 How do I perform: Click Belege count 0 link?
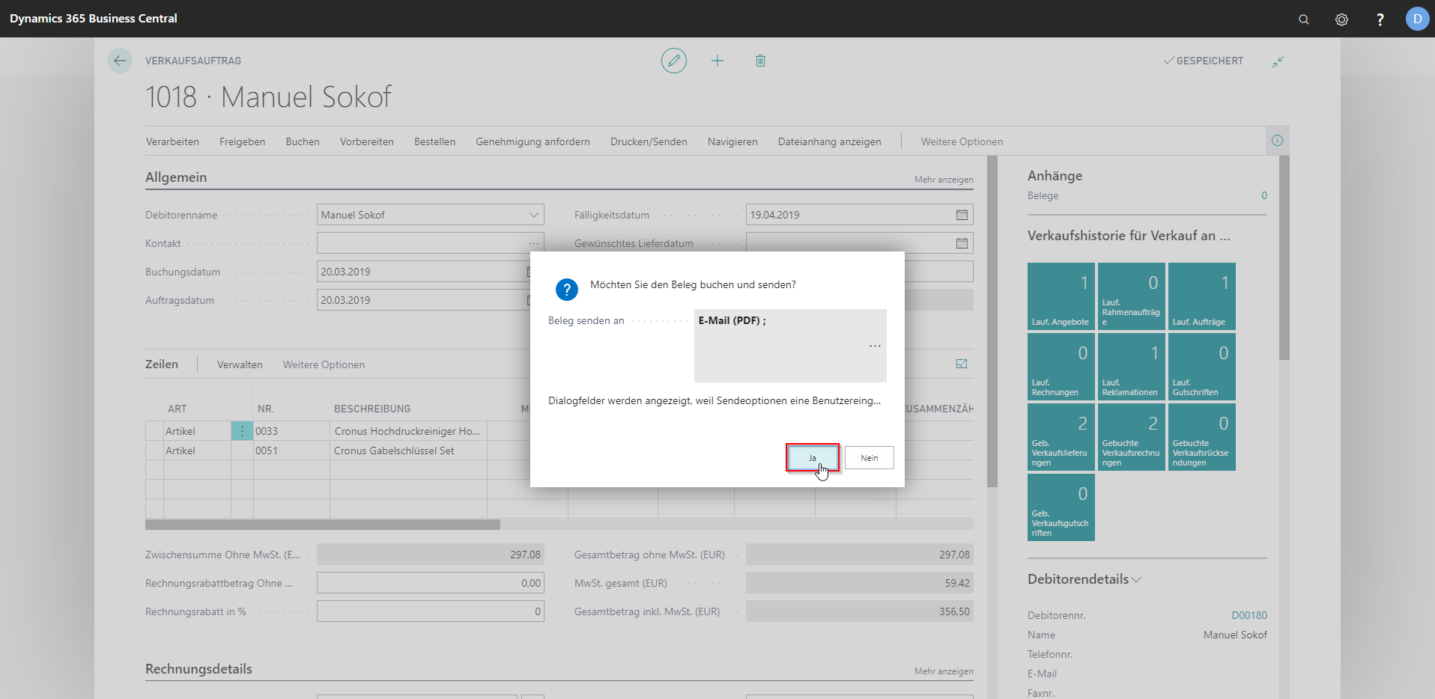pyautogui.click(x=1263, y=195)
